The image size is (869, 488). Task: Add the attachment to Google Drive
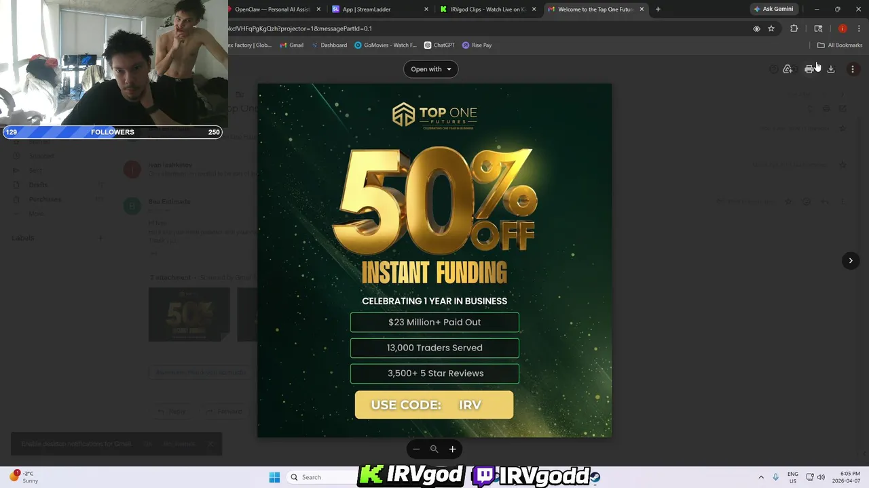coord(788,69)
